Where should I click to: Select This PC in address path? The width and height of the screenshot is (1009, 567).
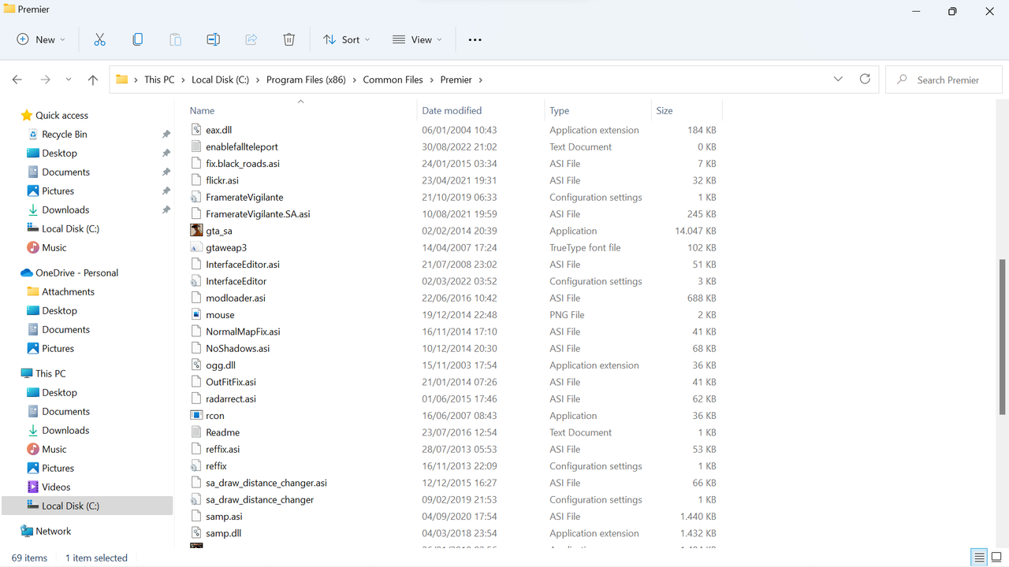pos(159,80)
